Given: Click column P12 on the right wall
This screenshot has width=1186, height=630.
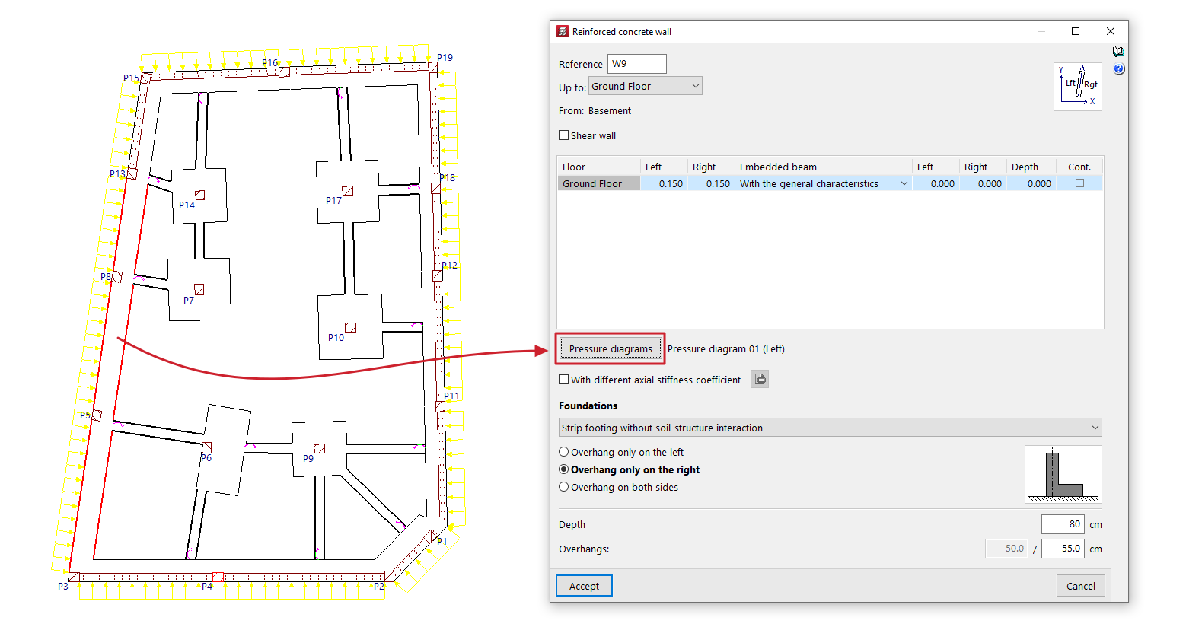Looking at the screenshot, I should (x=438, y=275).
